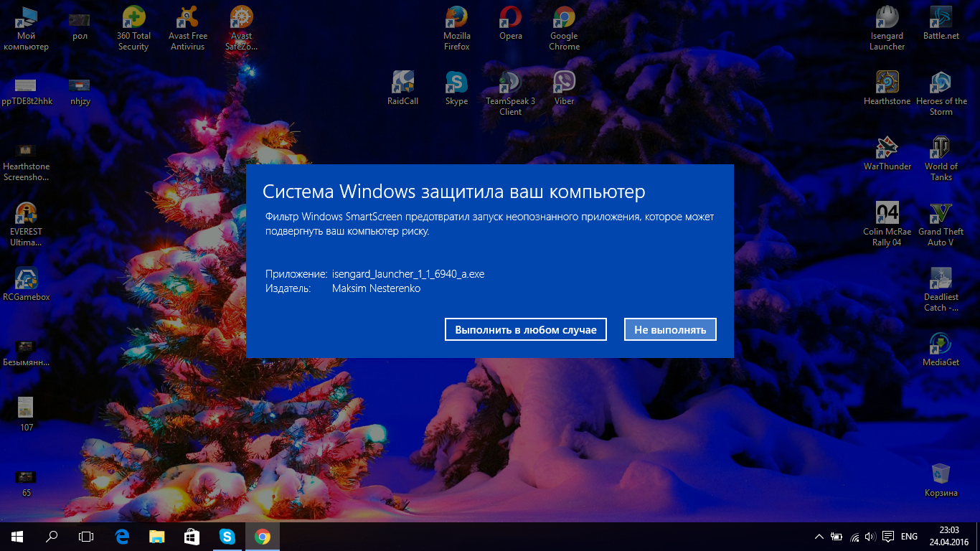Select the Grand Theft Auto V icon
Image resolution: width=980 pixels, height=551 pixels.
pyautogui.click(x=941, y=225)
